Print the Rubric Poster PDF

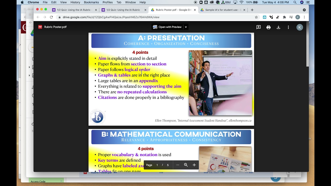click(x=268, y=27)
